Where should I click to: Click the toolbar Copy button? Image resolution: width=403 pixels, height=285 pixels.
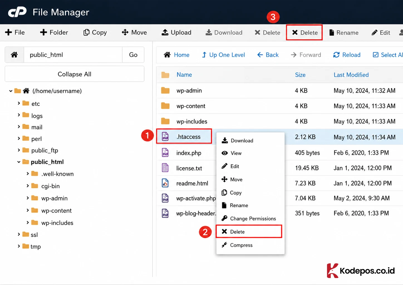(95, 33)
